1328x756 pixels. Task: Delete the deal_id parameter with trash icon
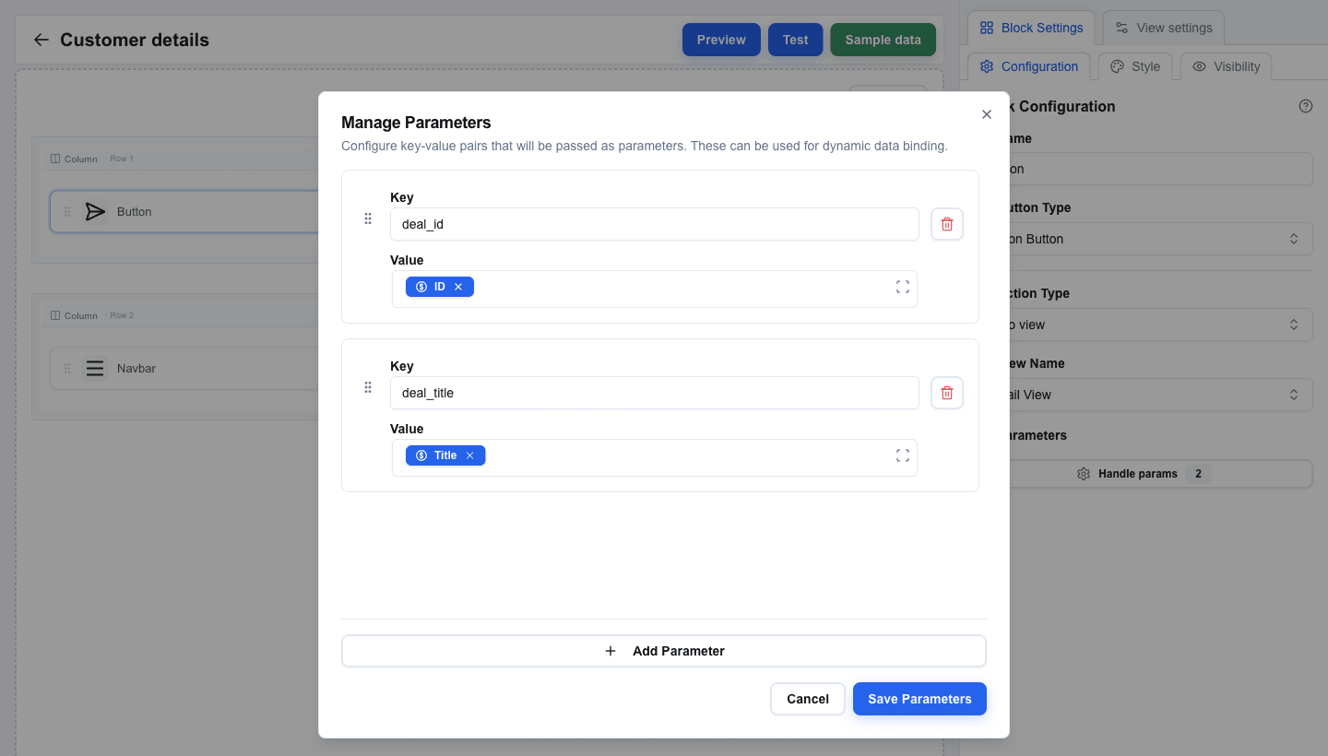tap(947, 224)
